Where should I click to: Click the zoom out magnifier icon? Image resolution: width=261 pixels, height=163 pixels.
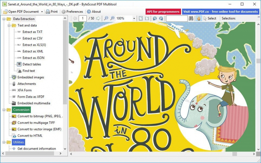coord(106,18)
